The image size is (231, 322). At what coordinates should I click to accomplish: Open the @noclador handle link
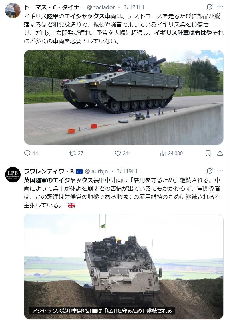pos(101,7)
